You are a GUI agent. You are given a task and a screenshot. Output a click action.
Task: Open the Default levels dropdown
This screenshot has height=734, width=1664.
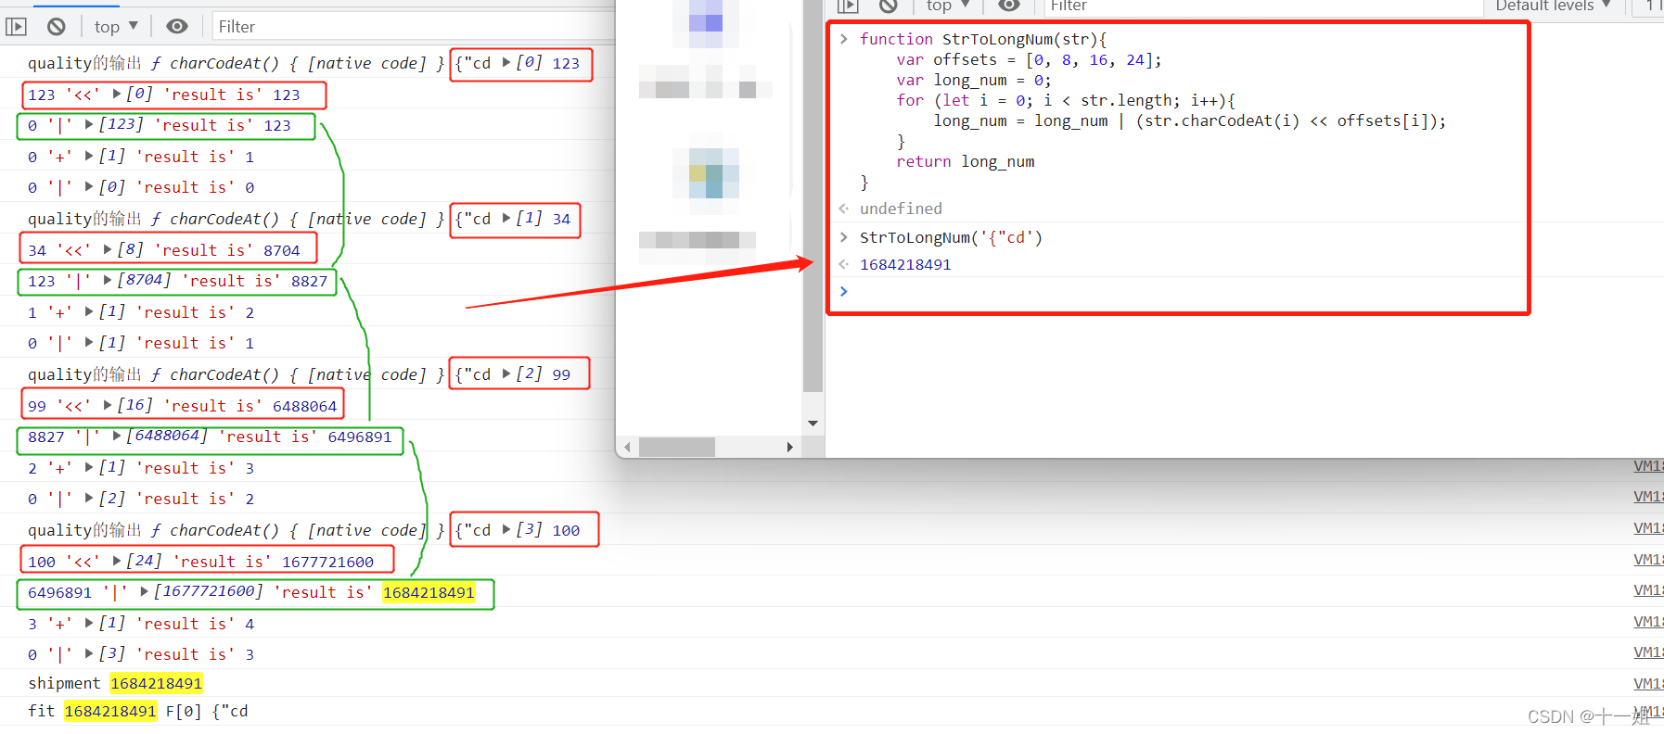[1554, 6]
